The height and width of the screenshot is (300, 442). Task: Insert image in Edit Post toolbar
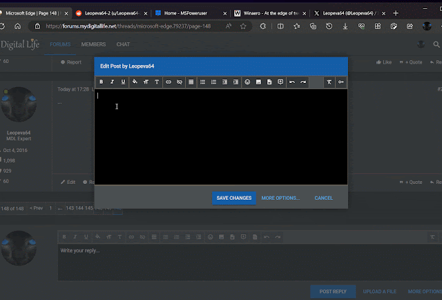coord(258,82)
